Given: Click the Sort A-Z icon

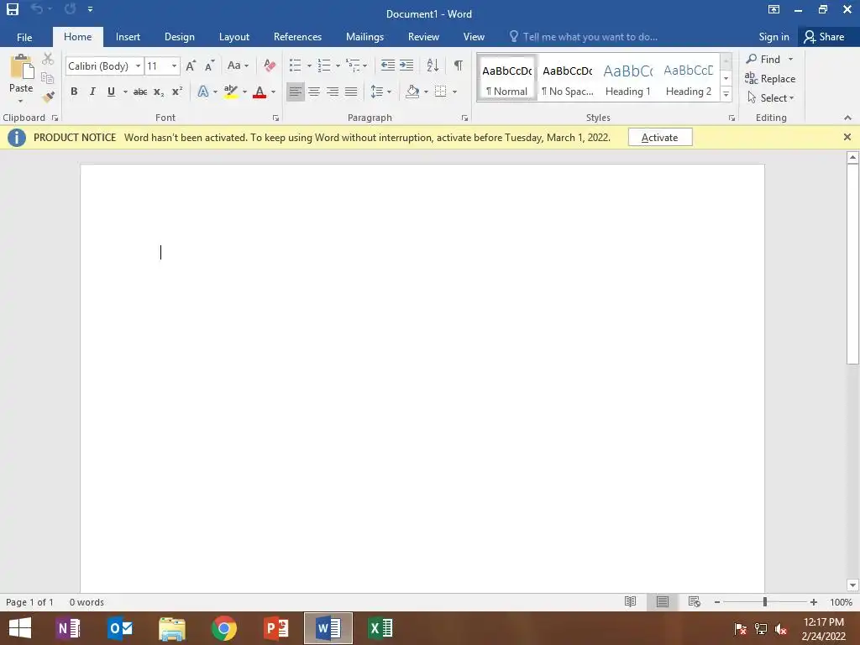Looking at the screenshot, I should coord(433,66).
